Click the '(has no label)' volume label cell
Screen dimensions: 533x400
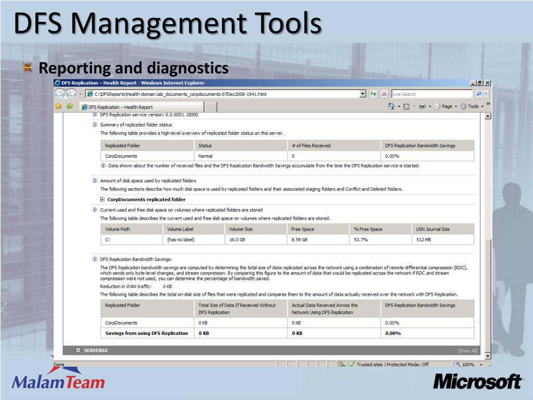click(194, 240)
